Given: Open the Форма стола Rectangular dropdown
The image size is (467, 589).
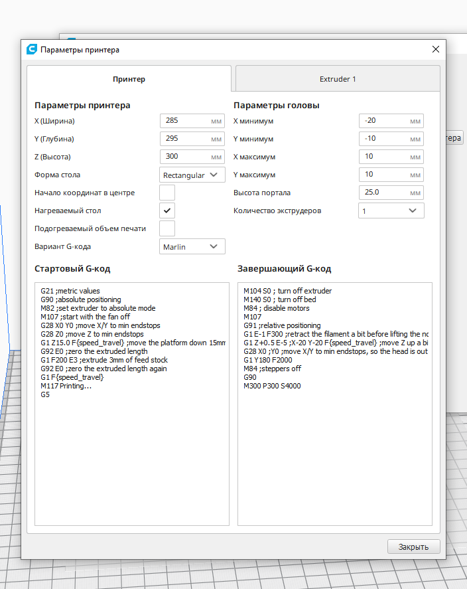Looking at the screenshot, I should tap(192, 175).
